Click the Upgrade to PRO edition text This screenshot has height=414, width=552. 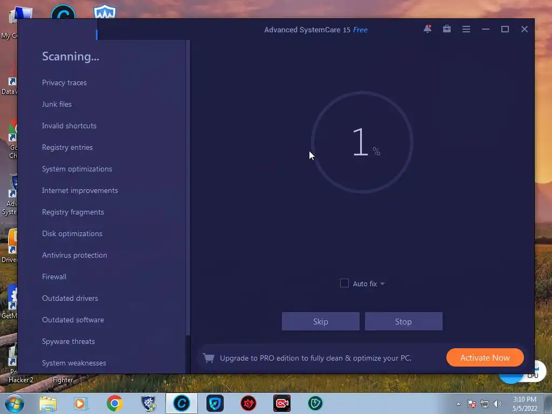(x=315, y=358)
